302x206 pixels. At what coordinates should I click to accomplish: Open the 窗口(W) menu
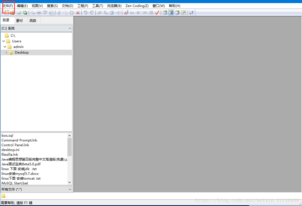[159, 6]
